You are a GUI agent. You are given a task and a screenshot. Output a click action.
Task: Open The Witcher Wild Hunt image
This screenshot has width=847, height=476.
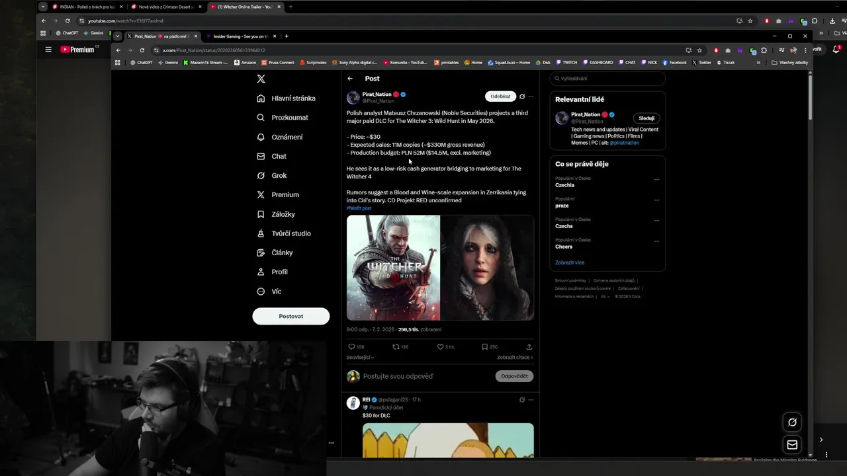[393, 268]
